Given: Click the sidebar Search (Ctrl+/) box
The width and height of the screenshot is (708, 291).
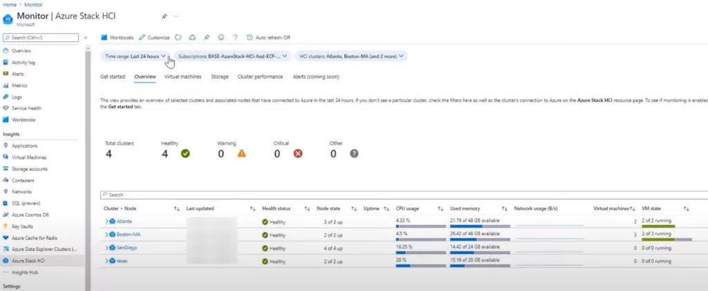Looking at the screenshot, I should (x=41, y=38).
